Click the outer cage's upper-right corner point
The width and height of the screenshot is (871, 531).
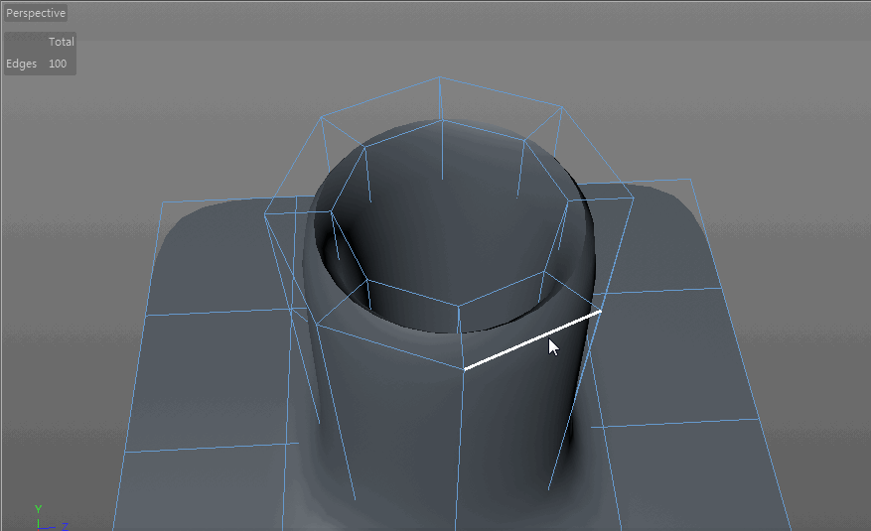(x=561, y=107)
